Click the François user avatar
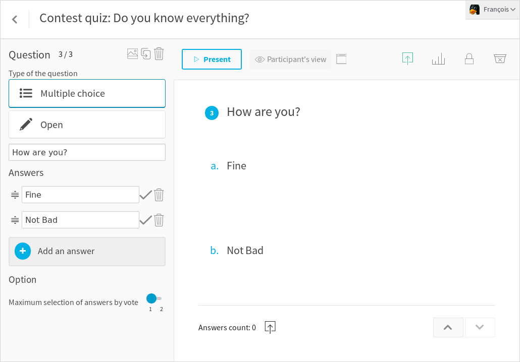The height and width of the screenshot is (362, 520). tap(475, 10)
